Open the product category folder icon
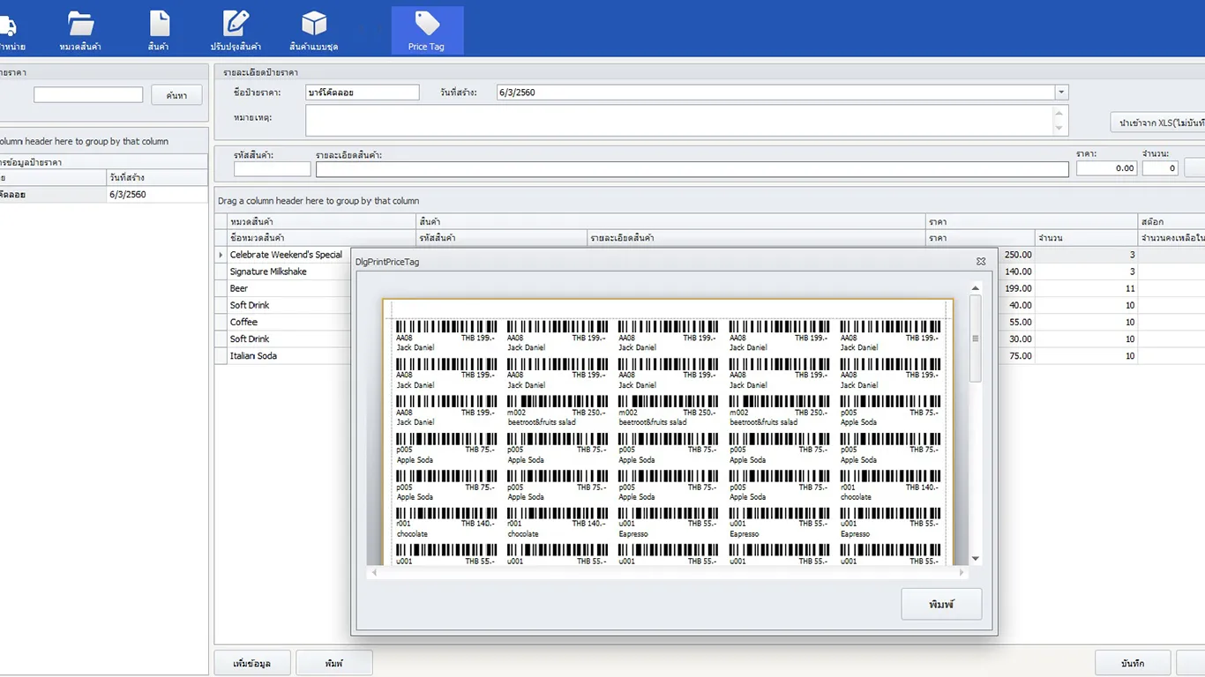 click(80, 30)
